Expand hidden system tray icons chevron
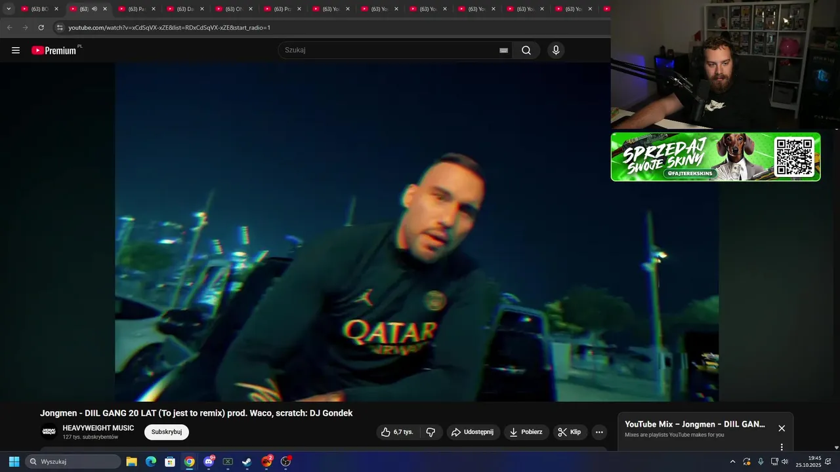The height and width of the screenshot is (472, 840). click(x=732, y=462)
